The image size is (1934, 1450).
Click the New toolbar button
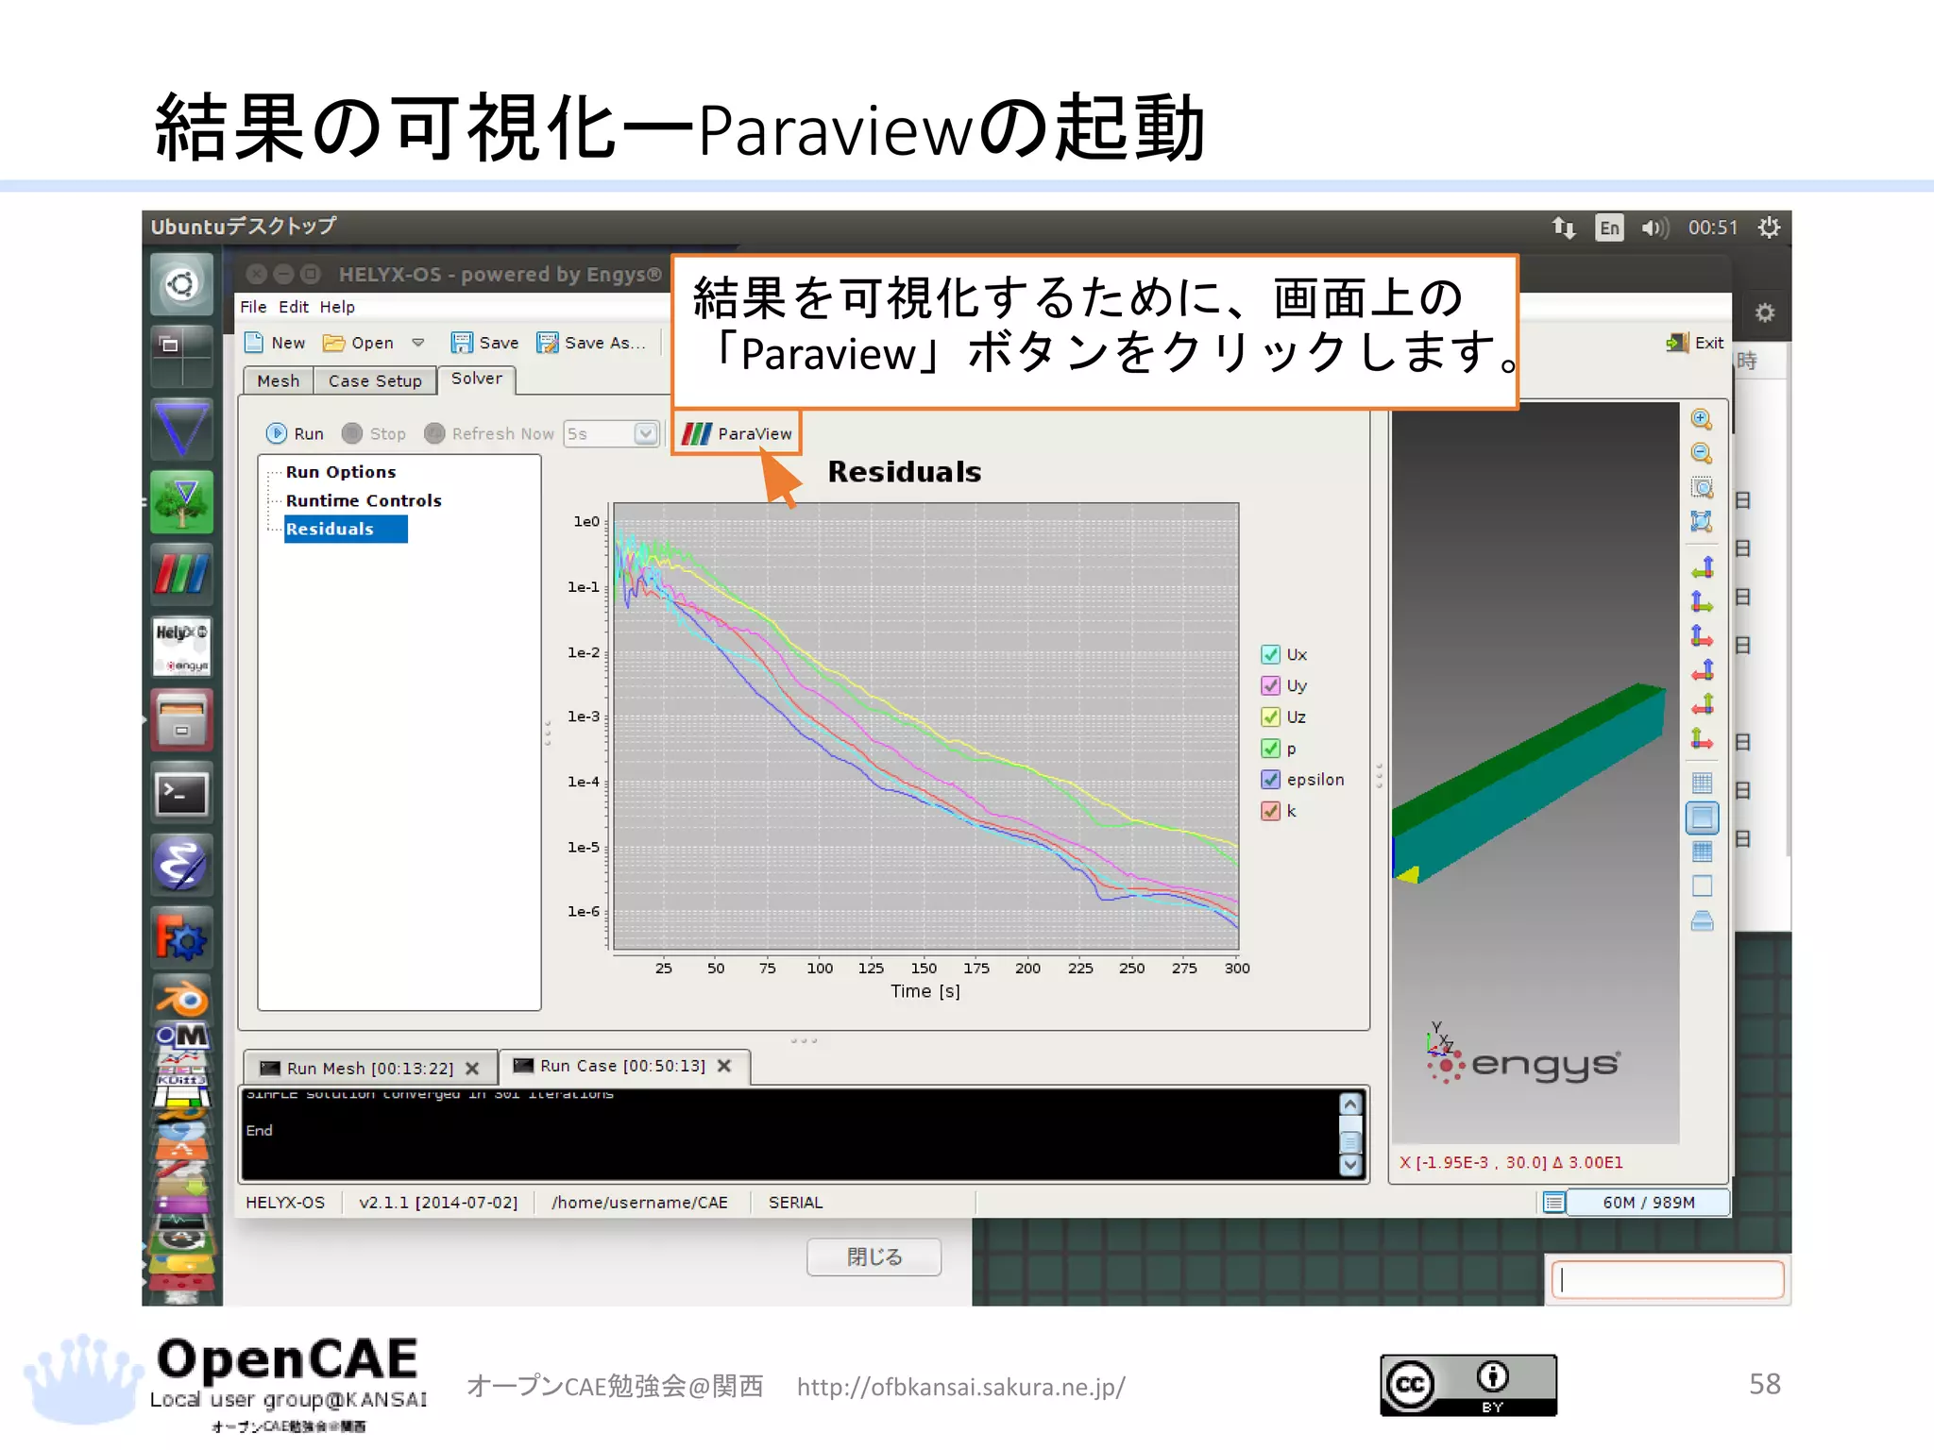[x=275, y=343]
